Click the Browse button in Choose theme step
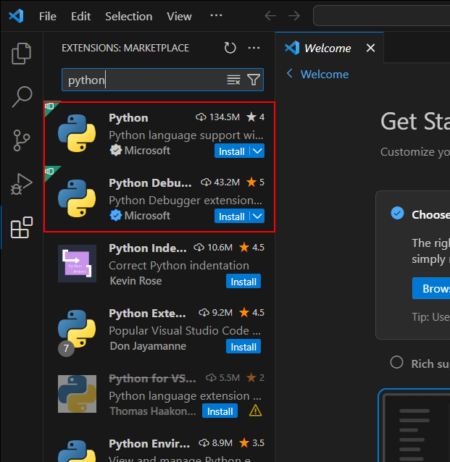This screenshot has height=462, width=450. pyautogui.click(x=431, y=288)
